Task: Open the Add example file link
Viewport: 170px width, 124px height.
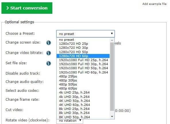Action: (154, 4)
